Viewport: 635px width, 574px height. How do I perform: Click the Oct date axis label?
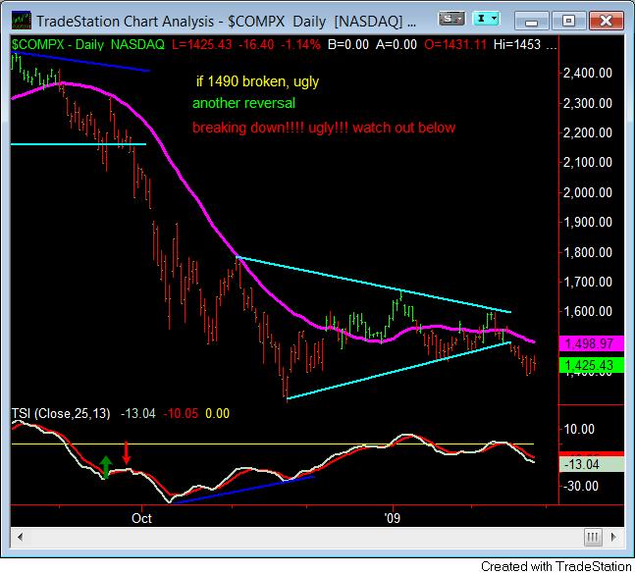(141, 518)
